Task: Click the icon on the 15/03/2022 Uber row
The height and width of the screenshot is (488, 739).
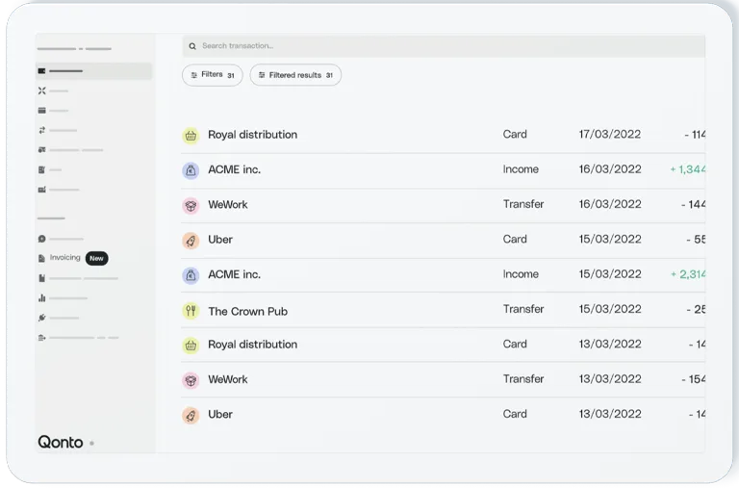Action: click(x=191, y=241)
